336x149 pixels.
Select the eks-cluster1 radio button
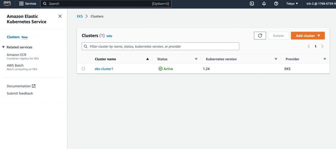click(83, 69)
